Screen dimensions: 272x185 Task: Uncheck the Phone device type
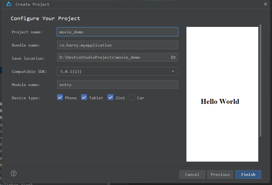60,97
